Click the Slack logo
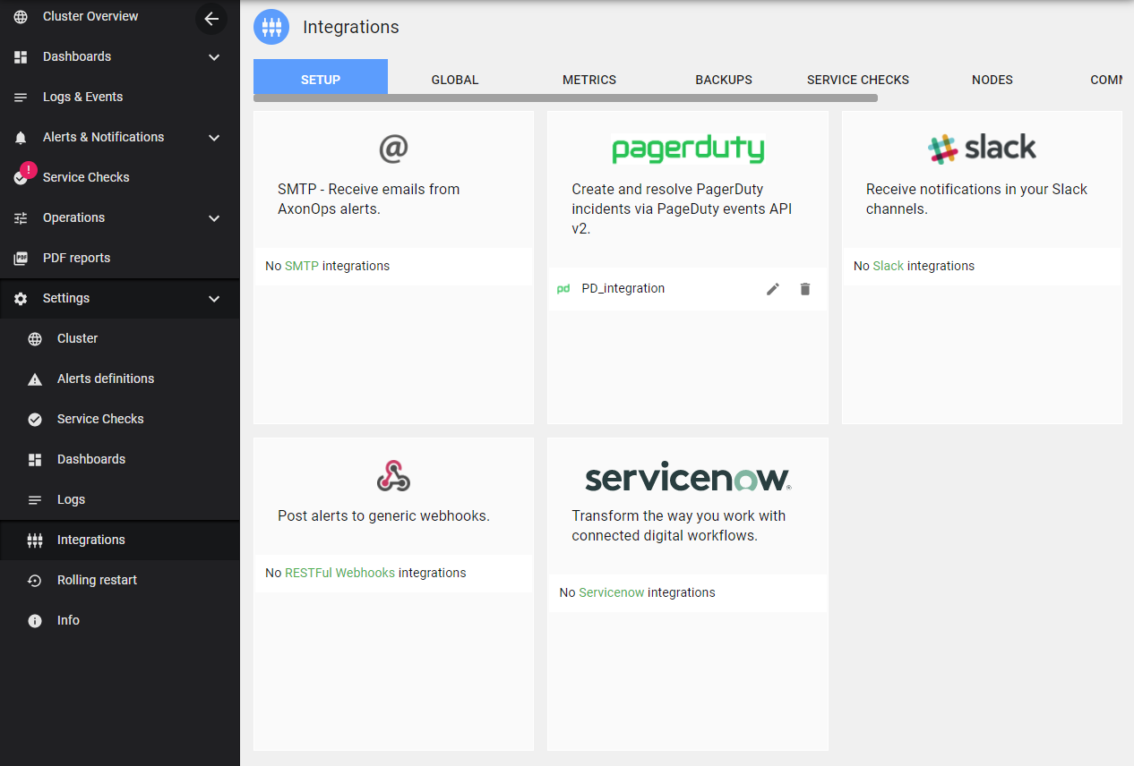1134x766 pixels. [x=982, y=149]
